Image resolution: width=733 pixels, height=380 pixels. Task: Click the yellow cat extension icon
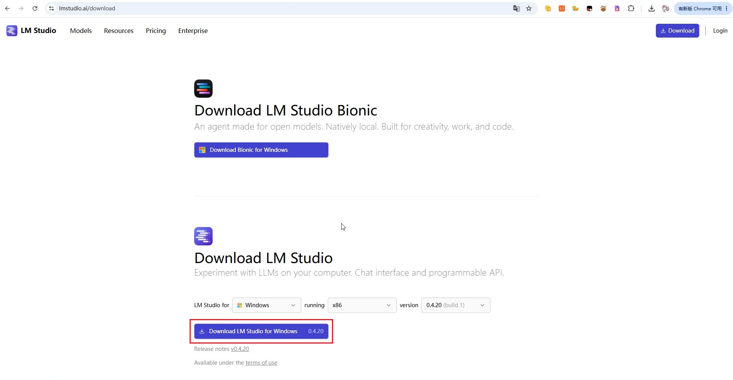point(576,8)
